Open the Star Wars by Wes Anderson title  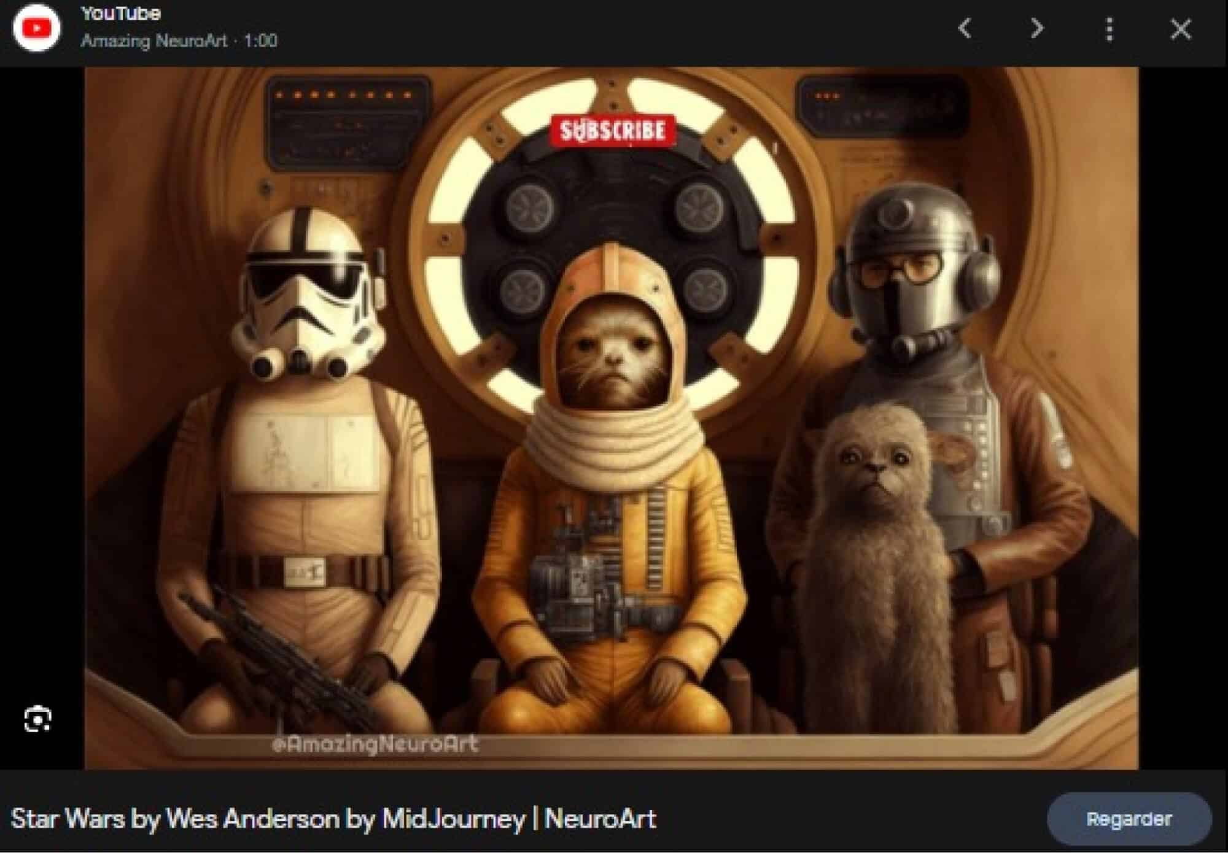(x=333, y=819)
